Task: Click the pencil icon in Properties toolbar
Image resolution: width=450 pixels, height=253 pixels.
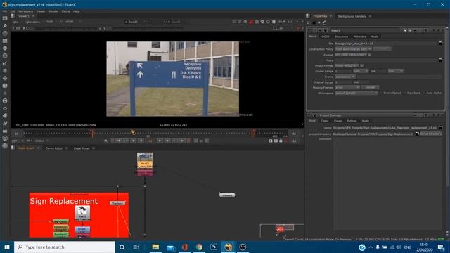Action: (x=324, y=22)
